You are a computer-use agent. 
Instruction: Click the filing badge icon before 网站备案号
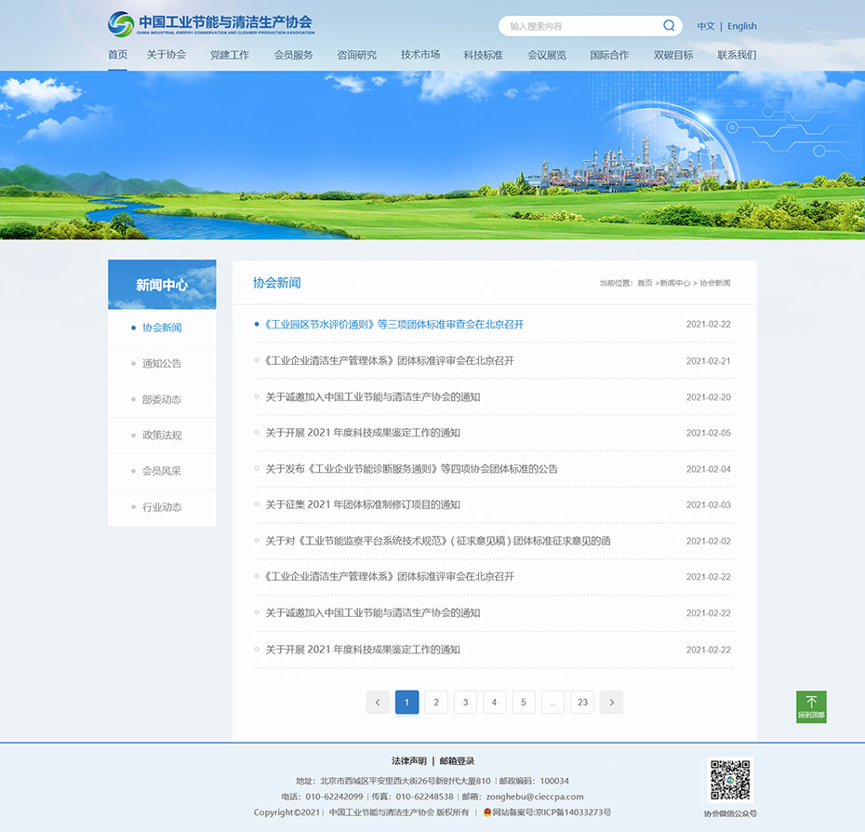[486, 812]
